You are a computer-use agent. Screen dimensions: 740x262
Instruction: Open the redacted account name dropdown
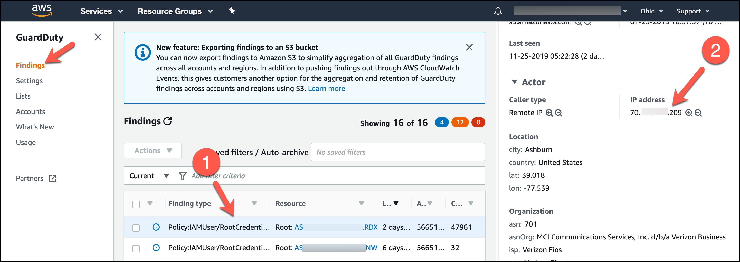(x=570, y=11)
